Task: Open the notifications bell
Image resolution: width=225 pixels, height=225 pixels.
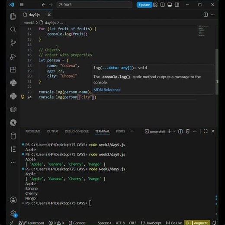Action: point(214,223)
